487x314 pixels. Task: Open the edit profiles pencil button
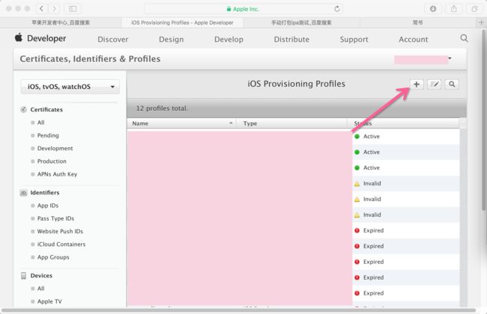[434, 84]
